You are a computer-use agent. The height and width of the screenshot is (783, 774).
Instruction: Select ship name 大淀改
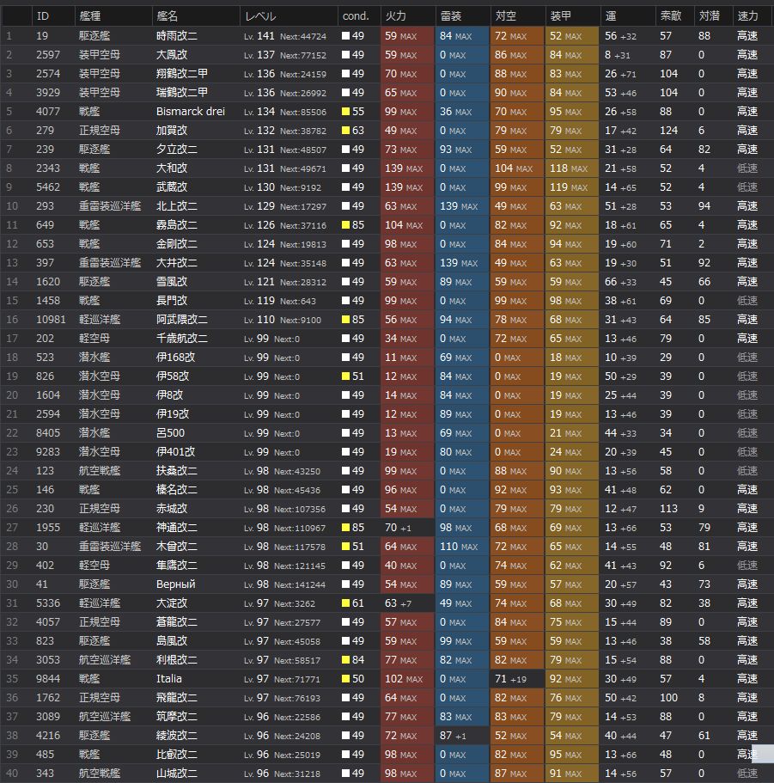pyautogui.click(x=172, y=603)
